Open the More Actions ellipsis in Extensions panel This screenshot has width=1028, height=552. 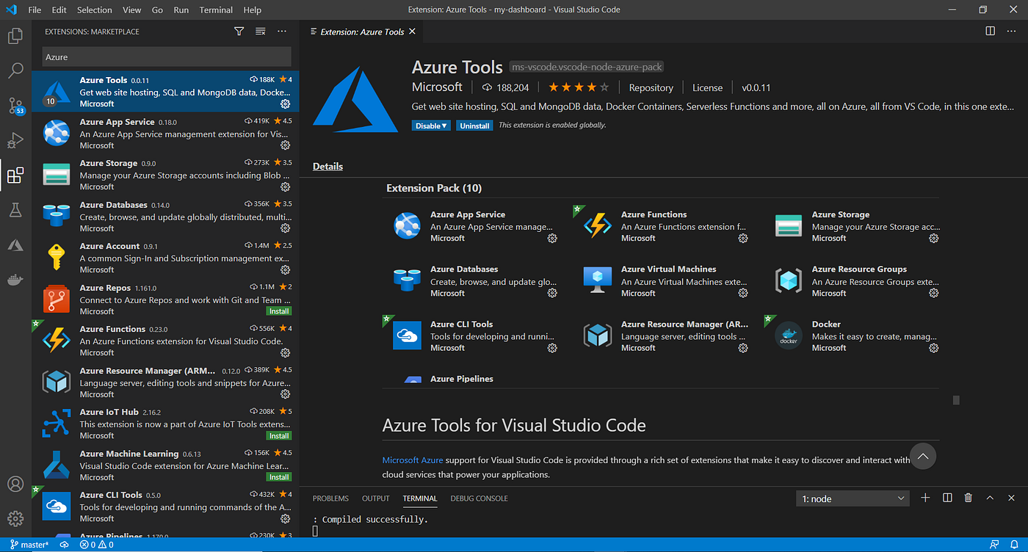point(282,31)
